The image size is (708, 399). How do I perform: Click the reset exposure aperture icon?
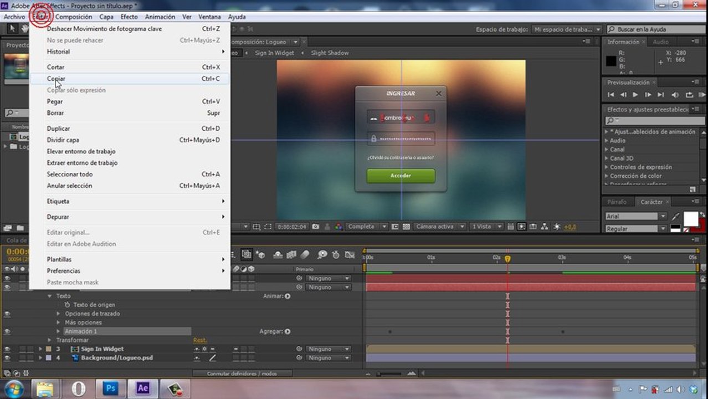coord(556,227)
